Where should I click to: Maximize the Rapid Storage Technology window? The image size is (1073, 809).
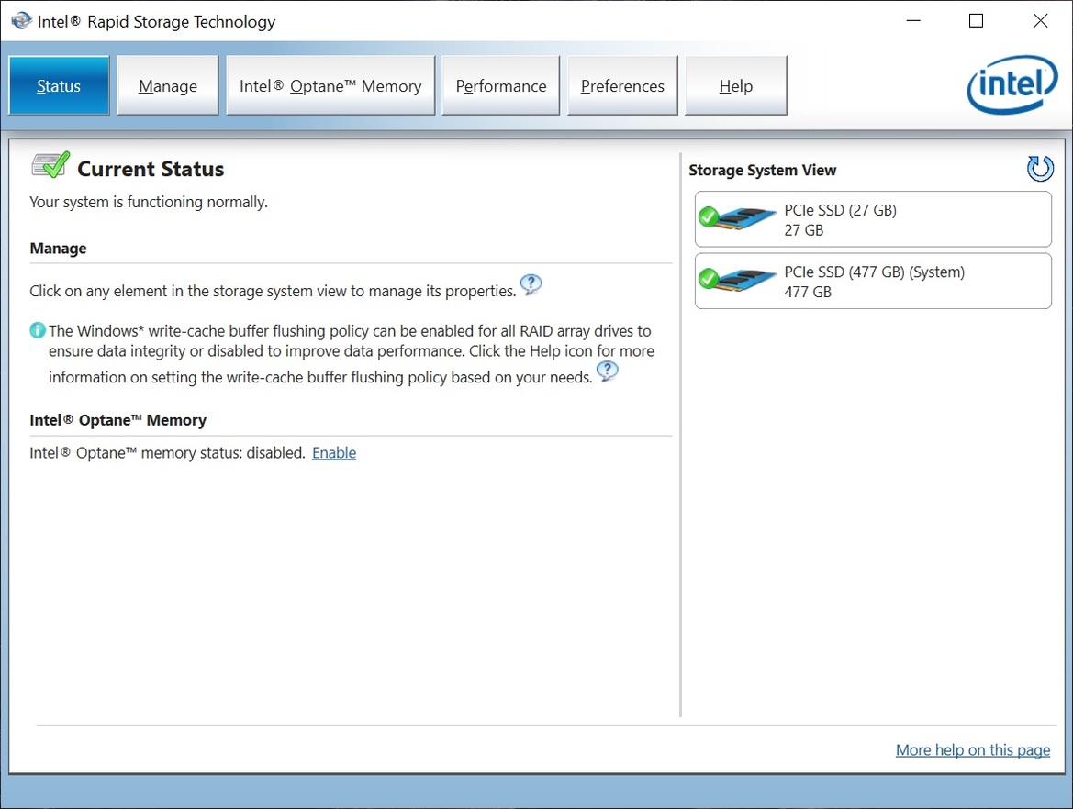click(x=976, y=20)
